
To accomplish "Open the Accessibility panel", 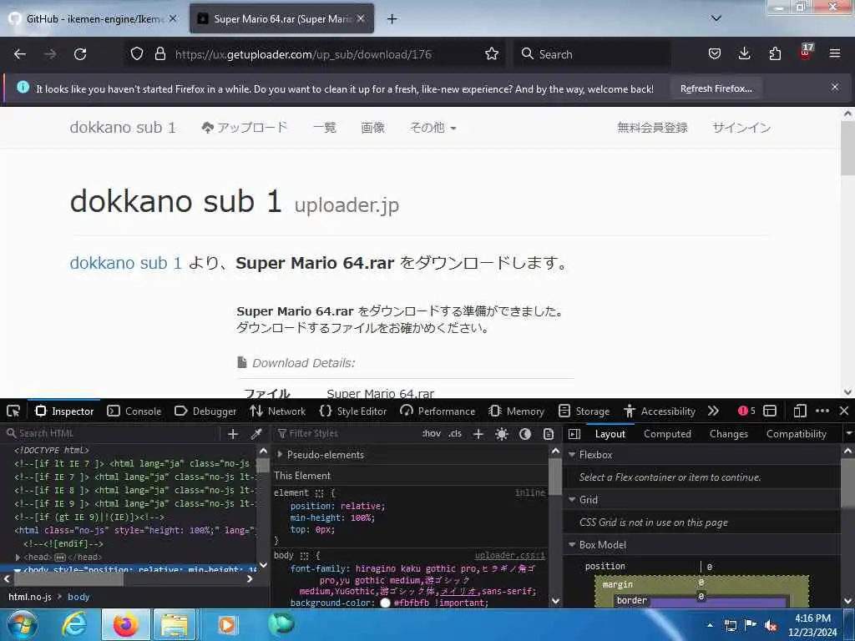I will point(660,411).
